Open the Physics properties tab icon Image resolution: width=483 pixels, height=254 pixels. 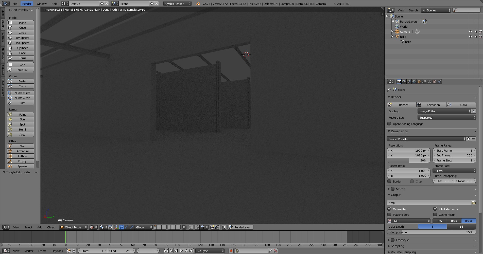[x=440, y=82]
